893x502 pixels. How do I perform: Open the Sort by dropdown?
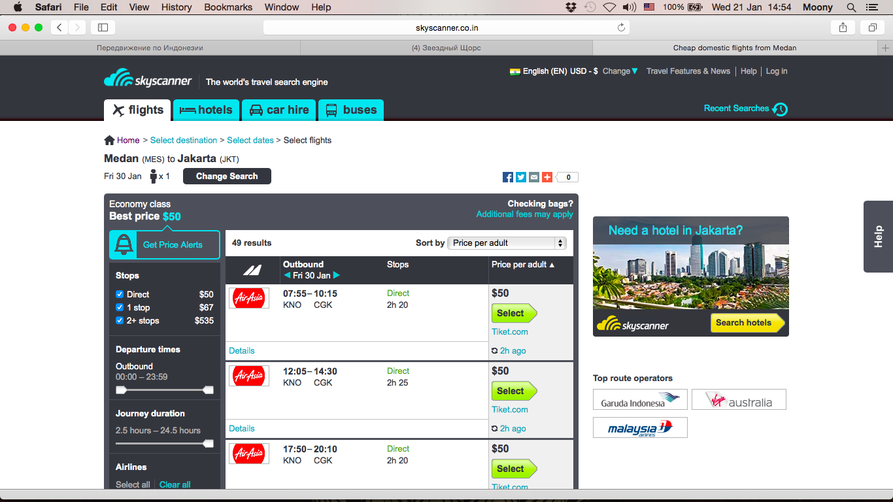pyautogui.click(x=507, y=243)
